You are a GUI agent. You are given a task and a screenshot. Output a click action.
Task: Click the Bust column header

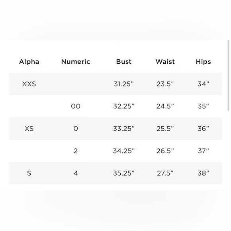tap(124, 62)
